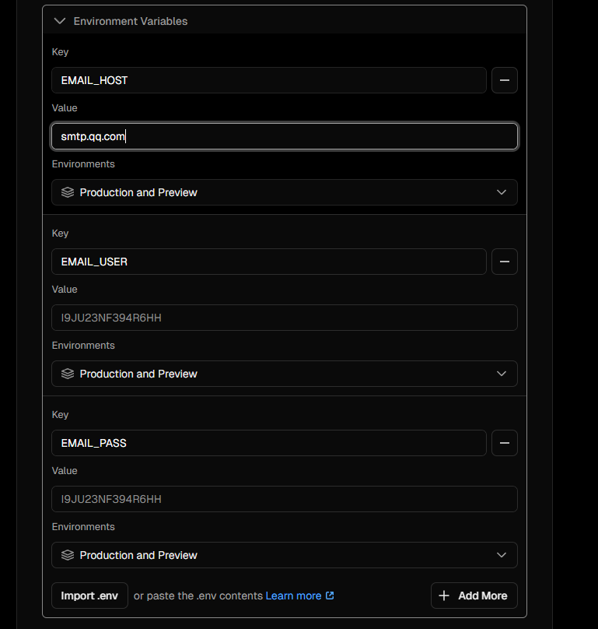Click the value field under EMAIL_USER
This screenshot has width=598, height=629.
click(284, 318)
